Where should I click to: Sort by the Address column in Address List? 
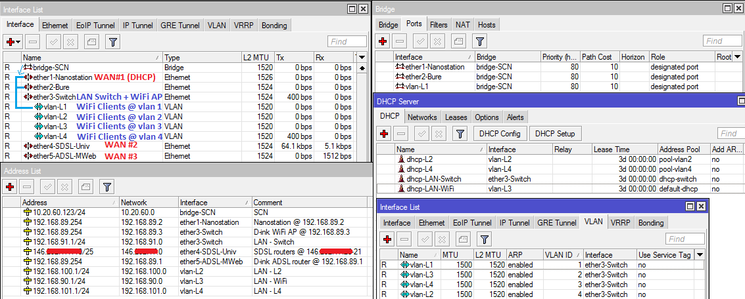[x=70, y=203]
